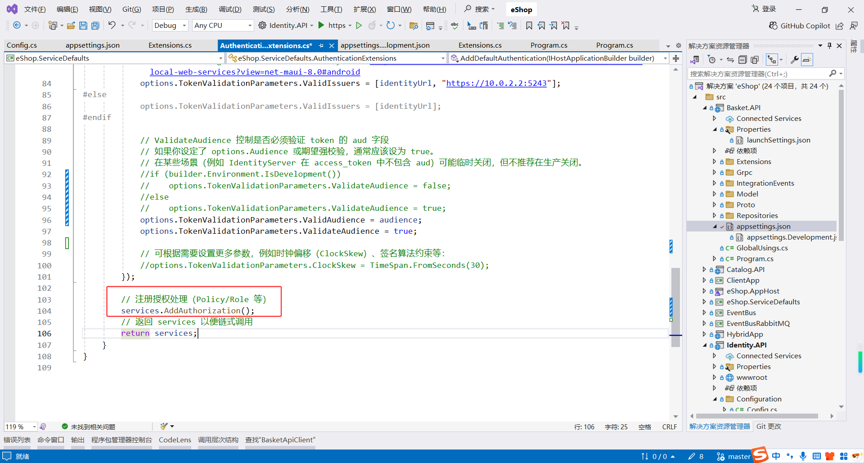Unpin the Authenticati...xtensions.cs tab
864x463 pixels.
pos(321,45)
